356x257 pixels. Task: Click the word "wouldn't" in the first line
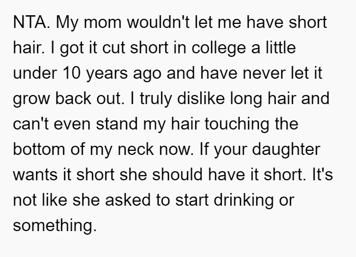[x=158, y=22]
